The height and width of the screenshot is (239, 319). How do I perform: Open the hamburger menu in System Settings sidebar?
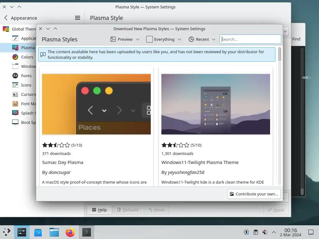[x=78, y=18]
